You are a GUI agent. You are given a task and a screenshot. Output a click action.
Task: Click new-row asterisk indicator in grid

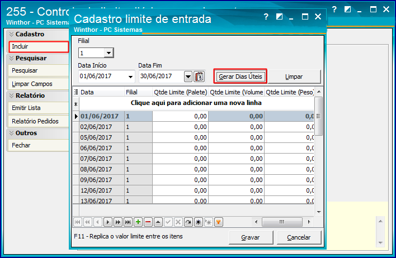pyautogui.click(x=76, y=104)
